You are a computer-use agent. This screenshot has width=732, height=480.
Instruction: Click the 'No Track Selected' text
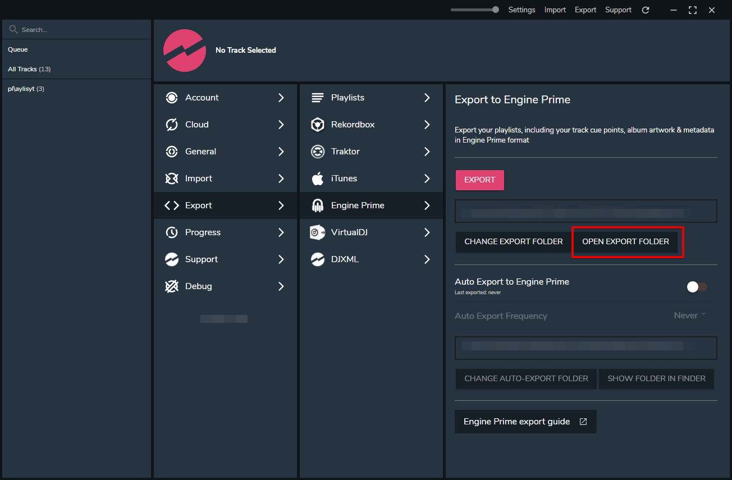tap(246, 51)
